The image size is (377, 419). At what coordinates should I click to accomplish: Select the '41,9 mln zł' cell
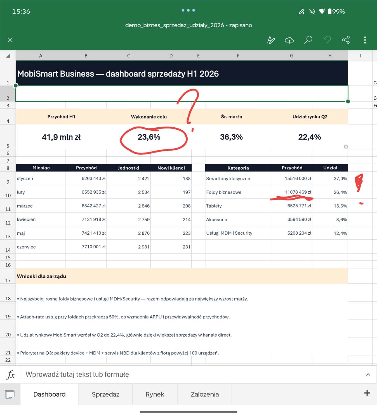pyautogui.click(x=61, y=137)
